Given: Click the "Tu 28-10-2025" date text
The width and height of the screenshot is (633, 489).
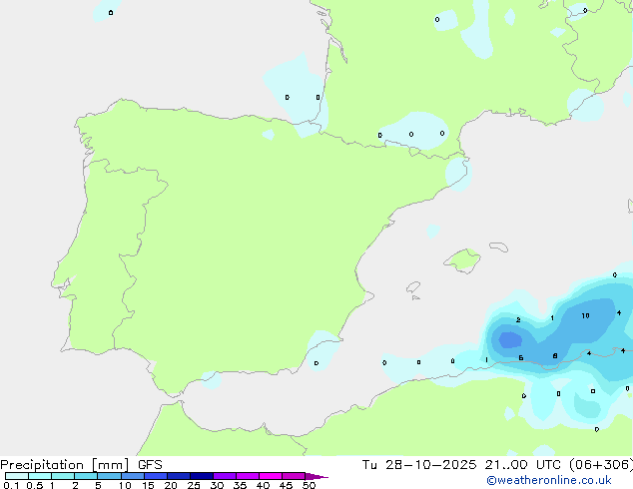Looking at the screenshot, I should (419, 465).
